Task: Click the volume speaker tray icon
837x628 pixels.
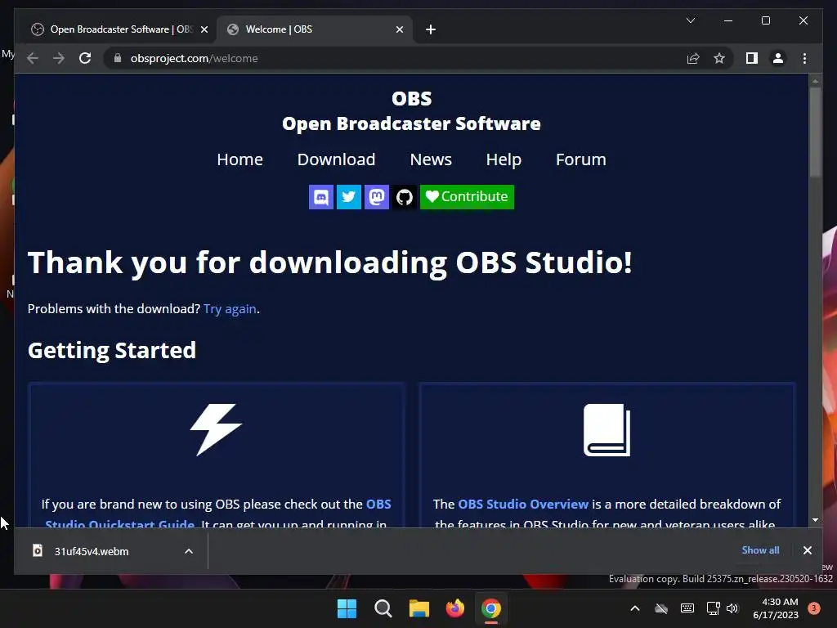Action: click(x=732, y=608)
